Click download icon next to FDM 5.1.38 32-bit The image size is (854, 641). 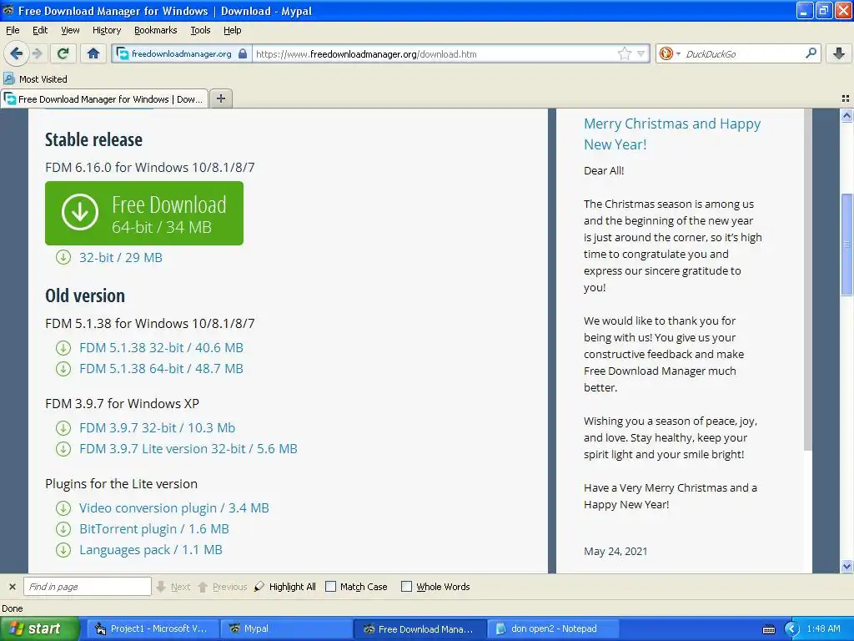coord(63,348)
